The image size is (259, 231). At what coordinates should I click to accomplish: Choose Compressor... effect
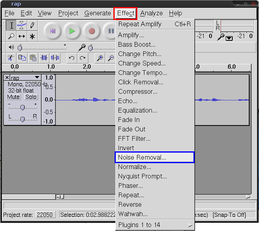[155, 91]
